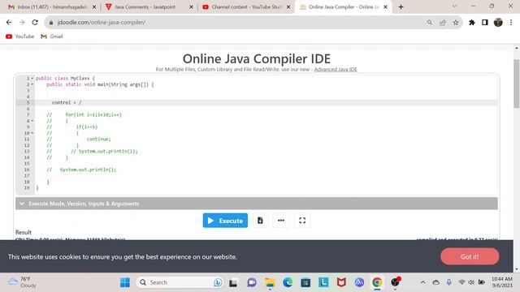This screenshot has height=292, width=520.
Task: Open the Windows Start menu
Action: click(x=125, y=282)
